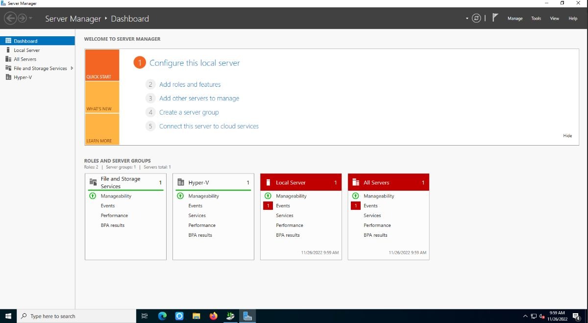
Task: Open the Manage menu
Action: 515,19
